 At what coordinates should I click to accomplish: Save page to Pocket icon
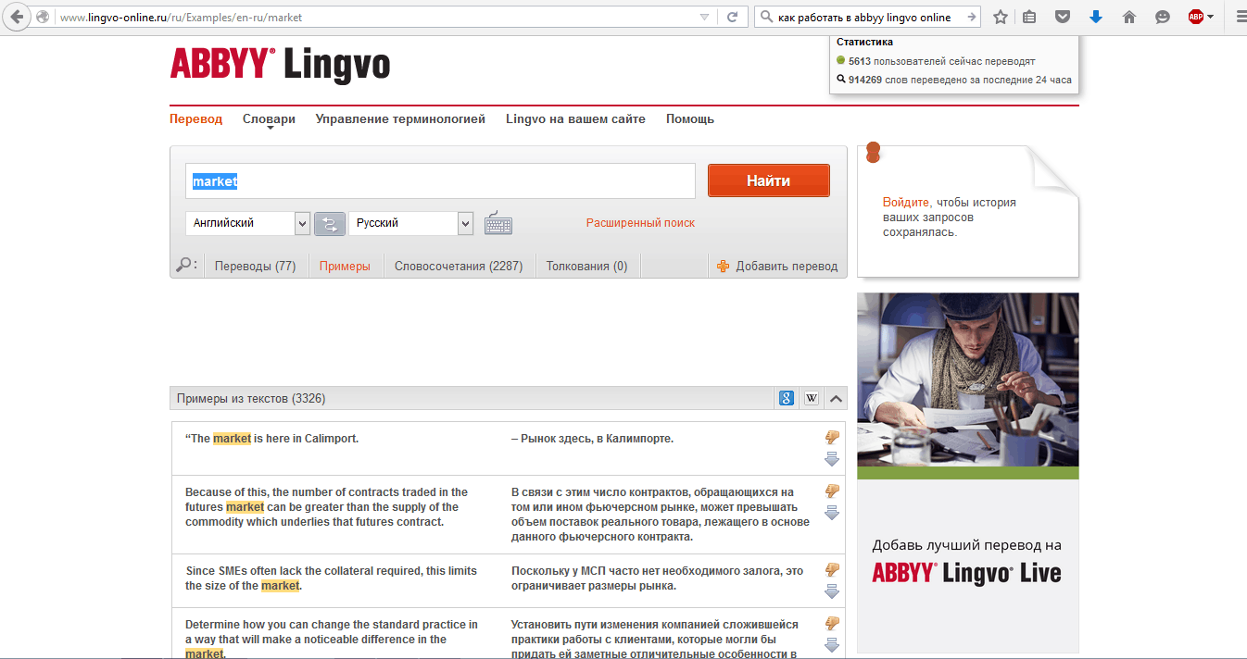pyautogui.click(x=1064, y=17)
